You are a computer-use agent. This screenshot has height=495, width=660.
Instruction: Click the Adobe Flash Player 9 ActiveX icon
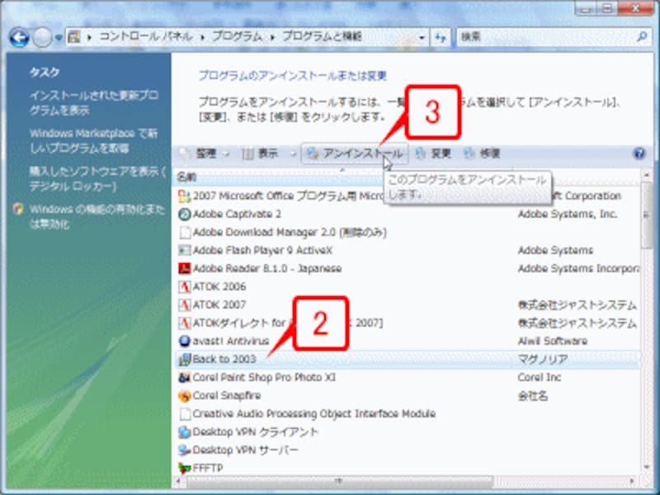[x=188, y=250]
